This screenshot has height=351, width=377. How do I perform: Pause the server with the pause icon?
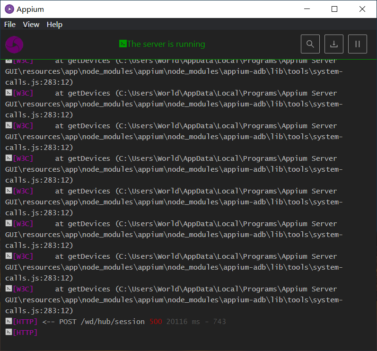click(x=358, y=44)
